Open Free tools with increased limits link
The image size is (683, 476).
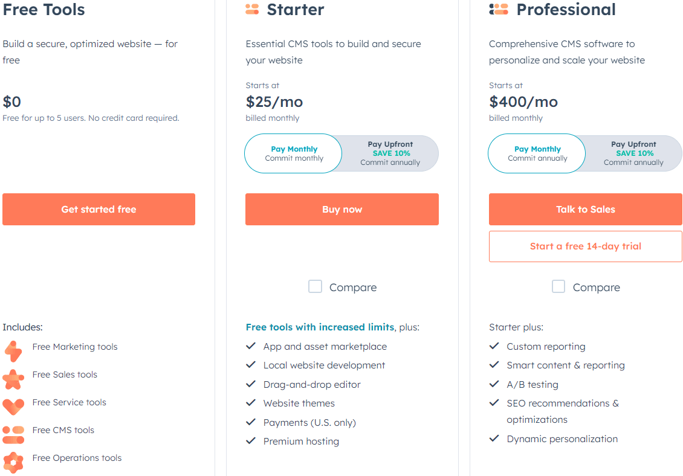[x=320, y=327]
